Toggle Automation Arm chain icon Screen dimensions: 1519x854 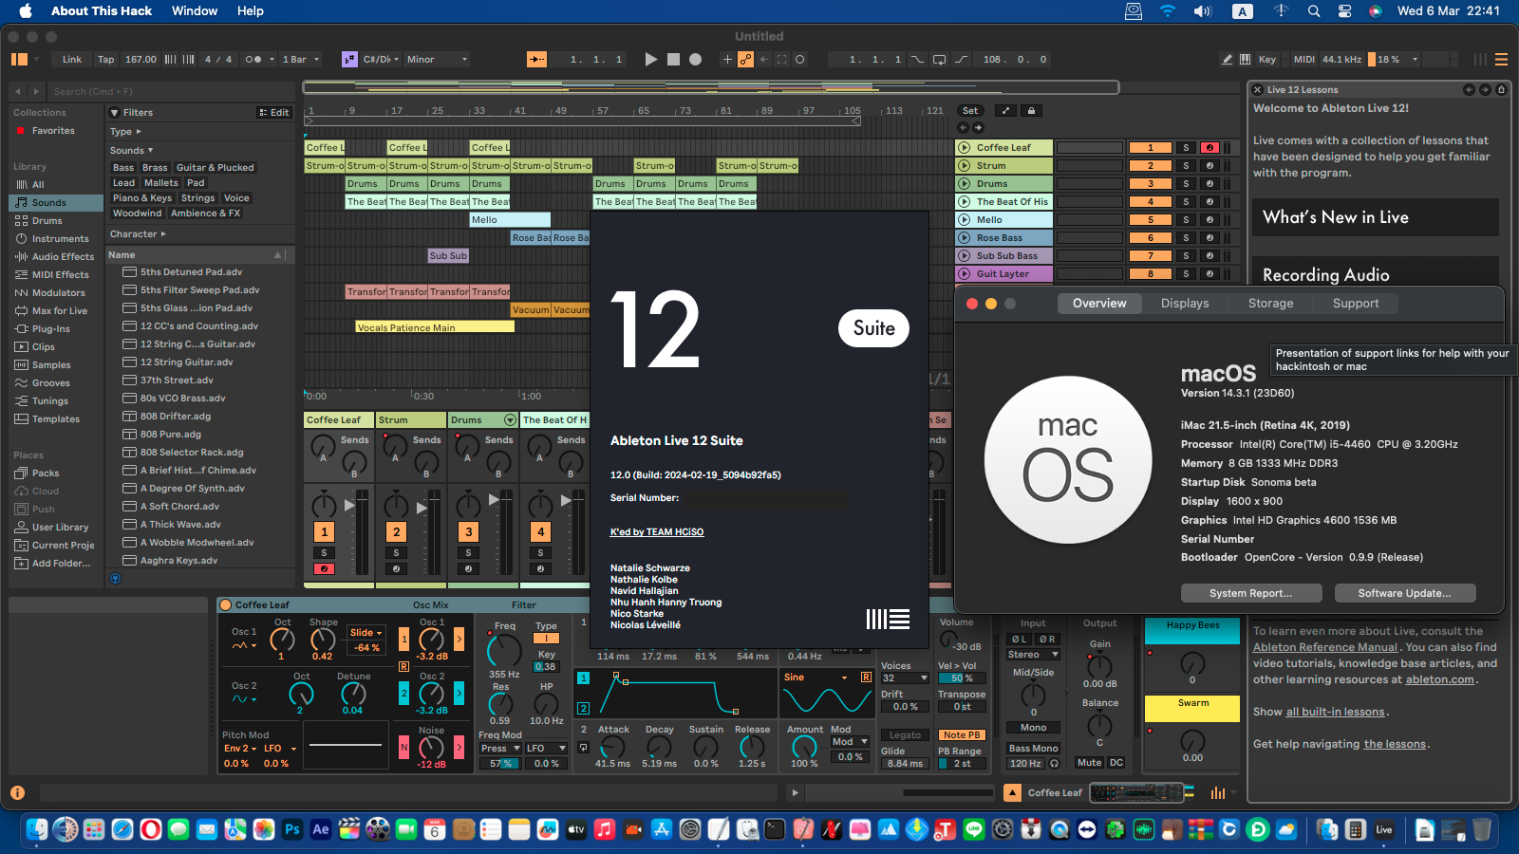pos(746,59)
